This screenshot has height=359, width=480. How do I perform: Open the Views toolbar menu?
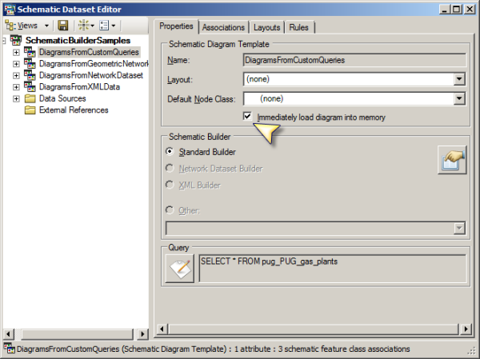[x=27, y=26]
